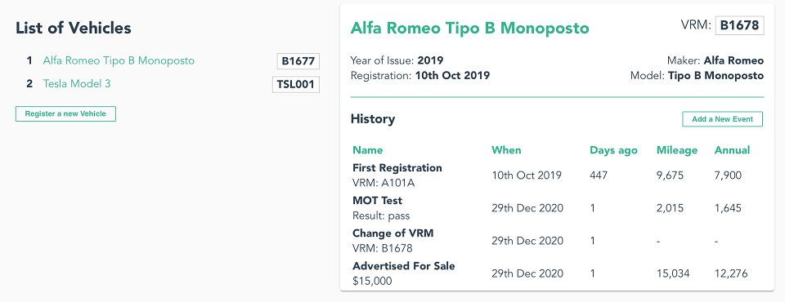Screen dimensions: 785x302
Task: Select the B1677 registration plate badge
Action: (298, 61)
